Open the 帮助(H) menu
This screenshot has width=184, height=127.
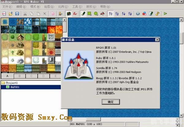point(105,7)
